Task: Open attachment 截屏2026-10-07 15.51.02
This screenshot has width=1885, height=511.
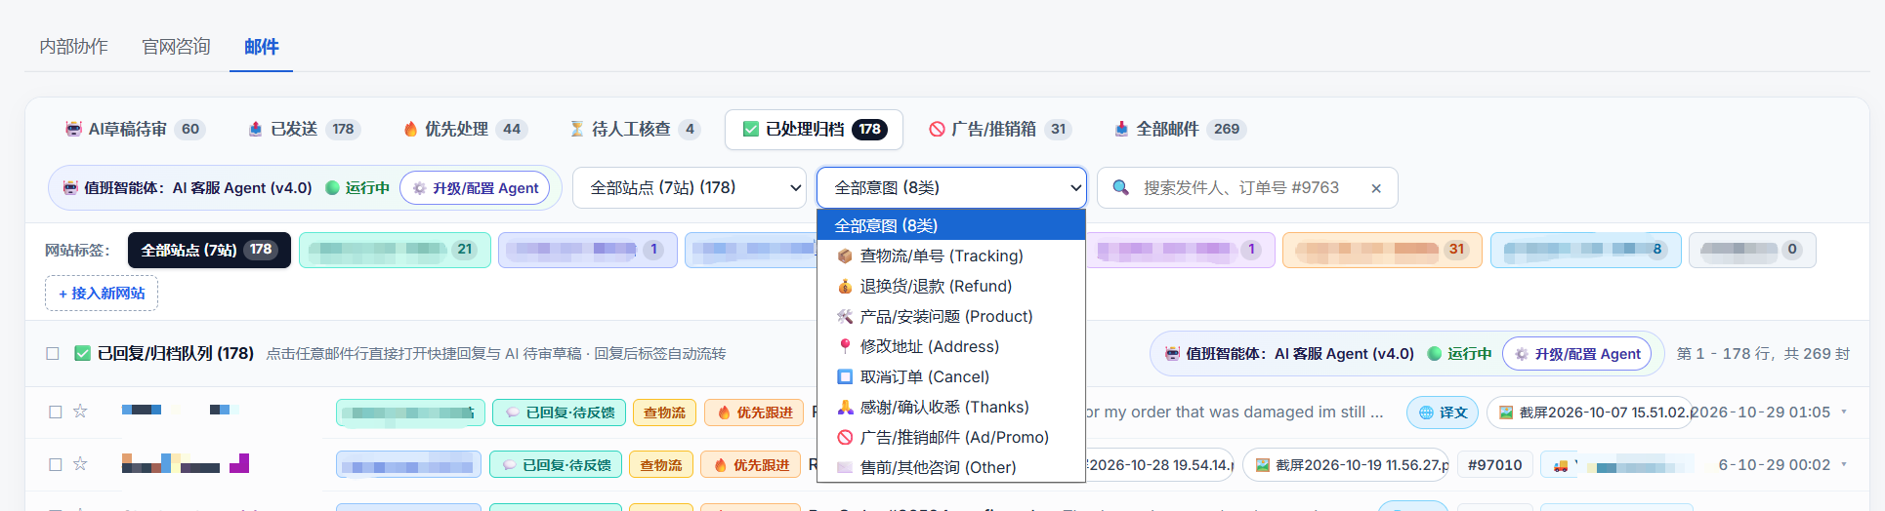Action: pyautogui.click(x=1592, y=413)
